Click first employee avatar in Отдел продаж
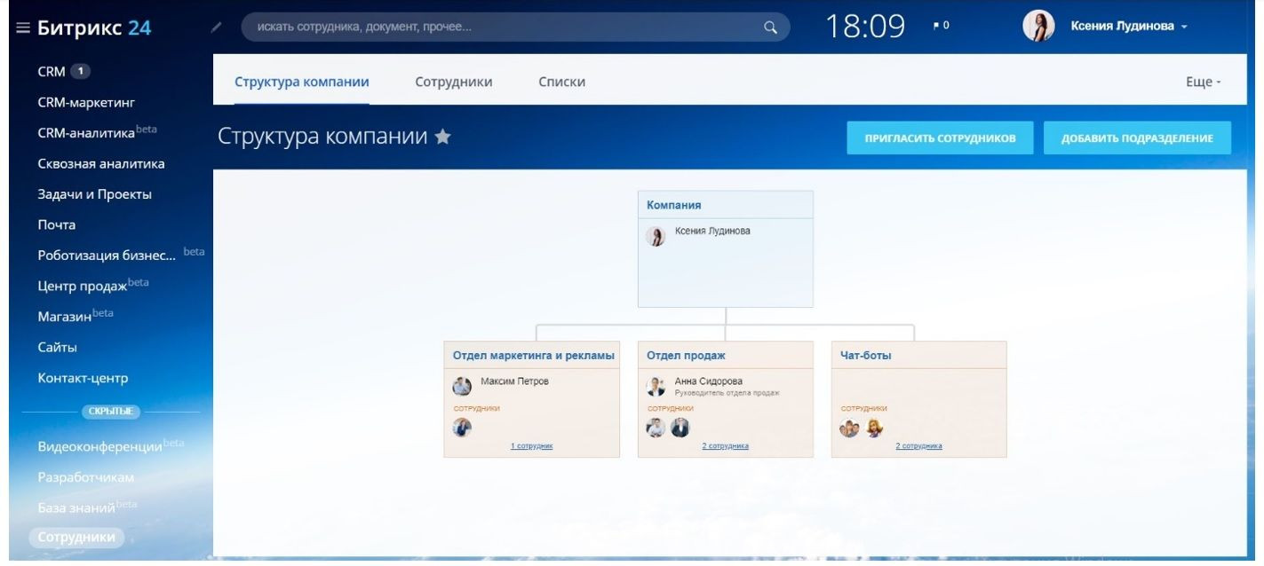Image resolution: width=1264 pixels, height=566 pixels. pos(656,428)
